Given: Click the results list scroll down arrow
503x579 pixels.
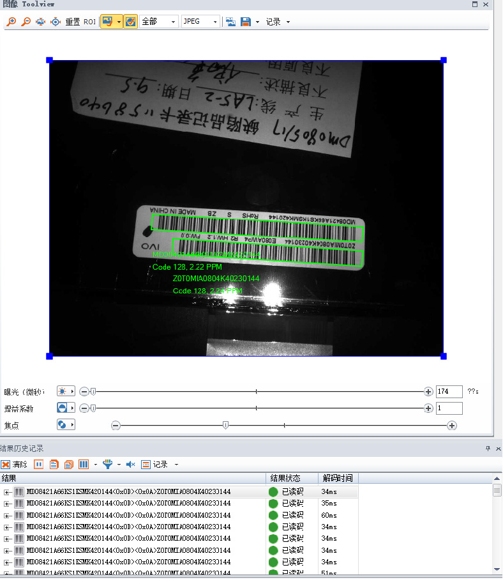Looking at the screenshot, I should (x=497, y=570).
